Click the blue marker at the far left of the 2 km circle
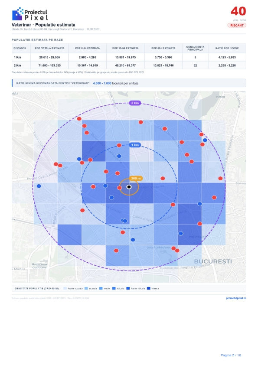 click(x=39, y=186)
